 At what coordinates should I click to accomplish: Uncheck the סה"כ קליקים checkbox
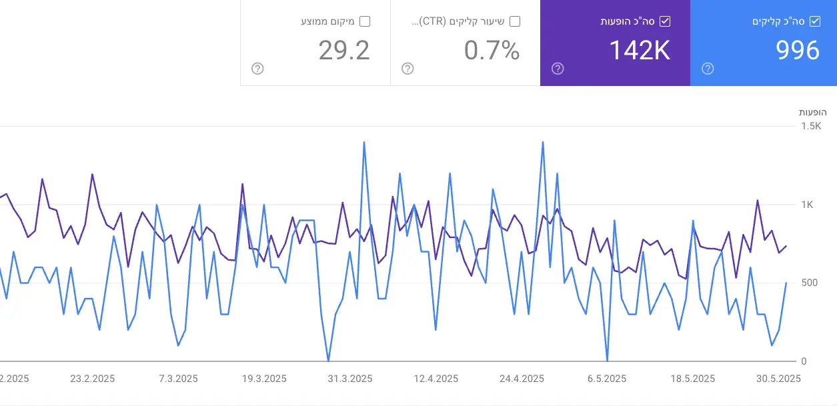click(x=814, y=21)
